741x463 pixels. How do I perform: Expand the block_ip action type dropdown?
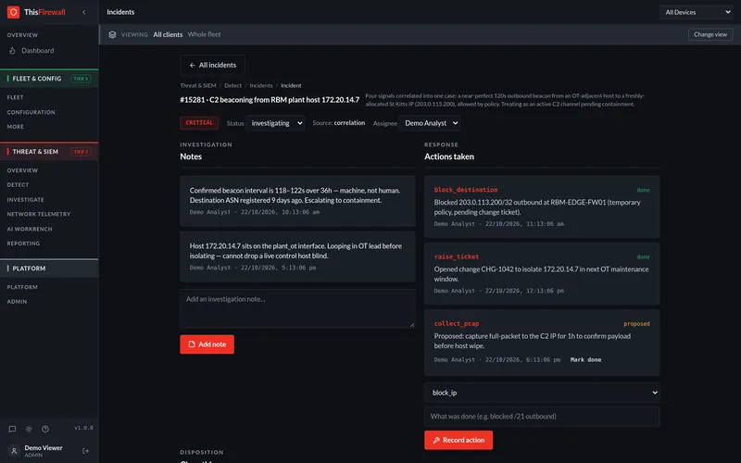click(x=542, y=393)
